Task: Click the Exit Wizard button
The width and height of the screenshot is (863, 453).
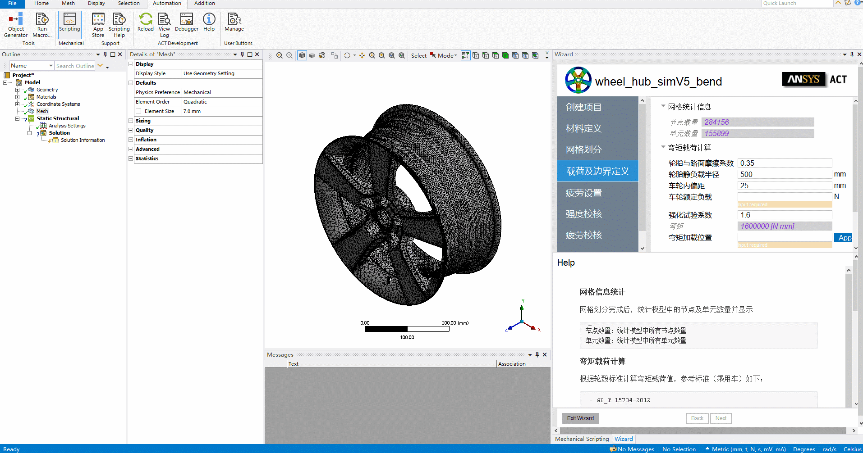Action: (x=580, y=418)
